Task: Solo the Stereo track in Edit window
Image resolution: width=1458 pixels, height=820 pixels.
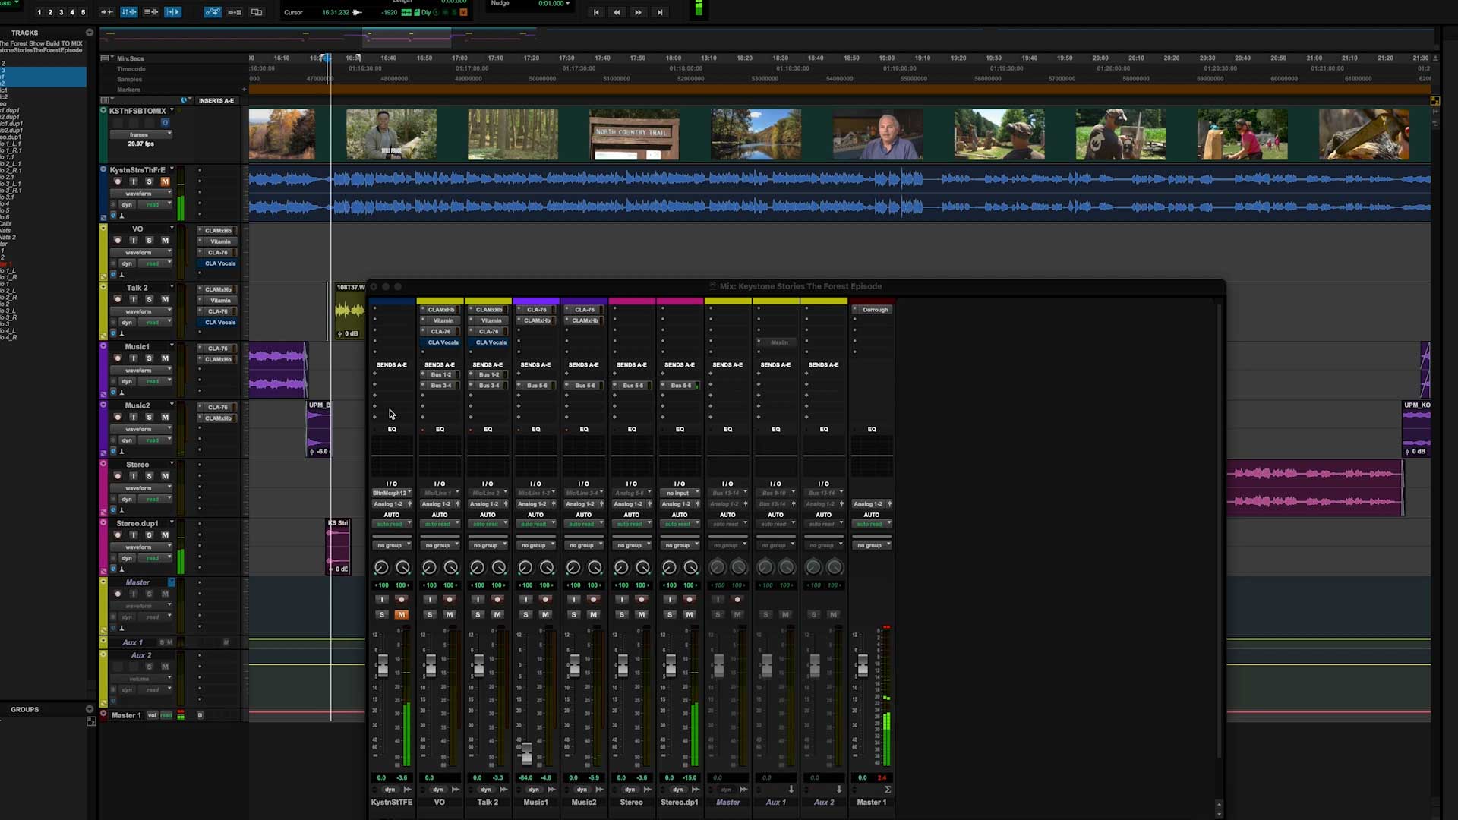Action: point(149,476)
